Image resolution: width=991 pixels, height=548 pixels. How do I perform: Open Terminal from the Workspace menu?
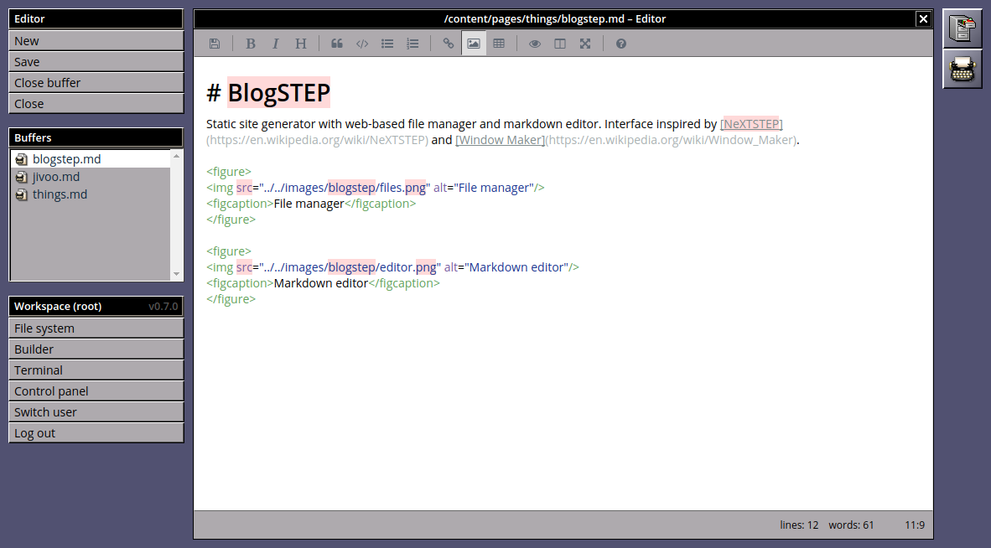[96, 370]
